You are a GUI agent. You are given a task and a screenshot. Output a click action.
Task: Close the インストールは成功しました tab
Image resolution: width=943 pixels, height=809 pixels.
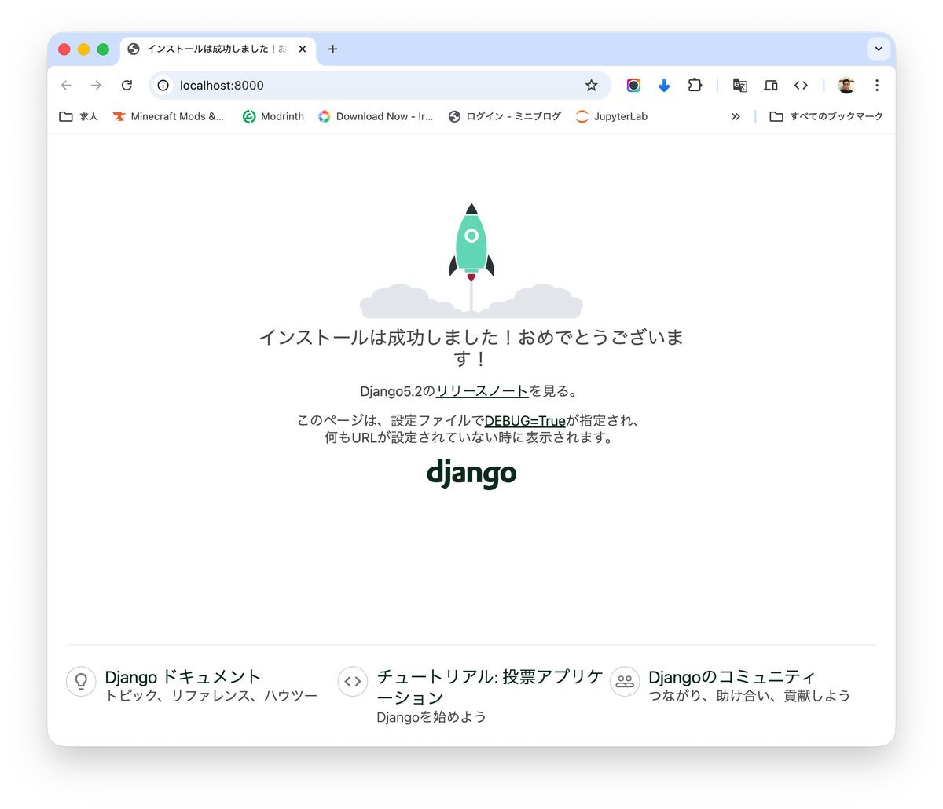pos(303,49)
